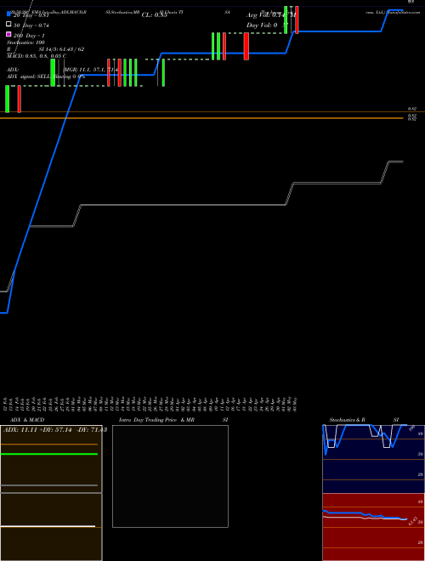This screenshot has height=561, width=425.
Task: Click the first green candlestick at far left
Action: coord(7,99)
